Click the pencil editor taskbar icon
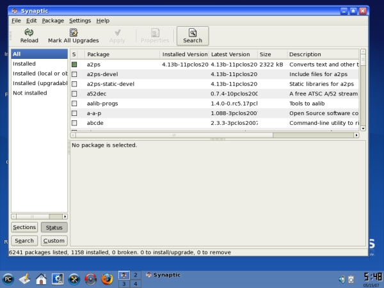This screenshot has width=384, height=288. (25, 279)
